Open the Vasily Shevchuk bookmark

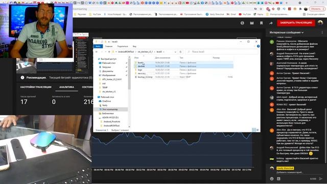[x=215, y=14]
